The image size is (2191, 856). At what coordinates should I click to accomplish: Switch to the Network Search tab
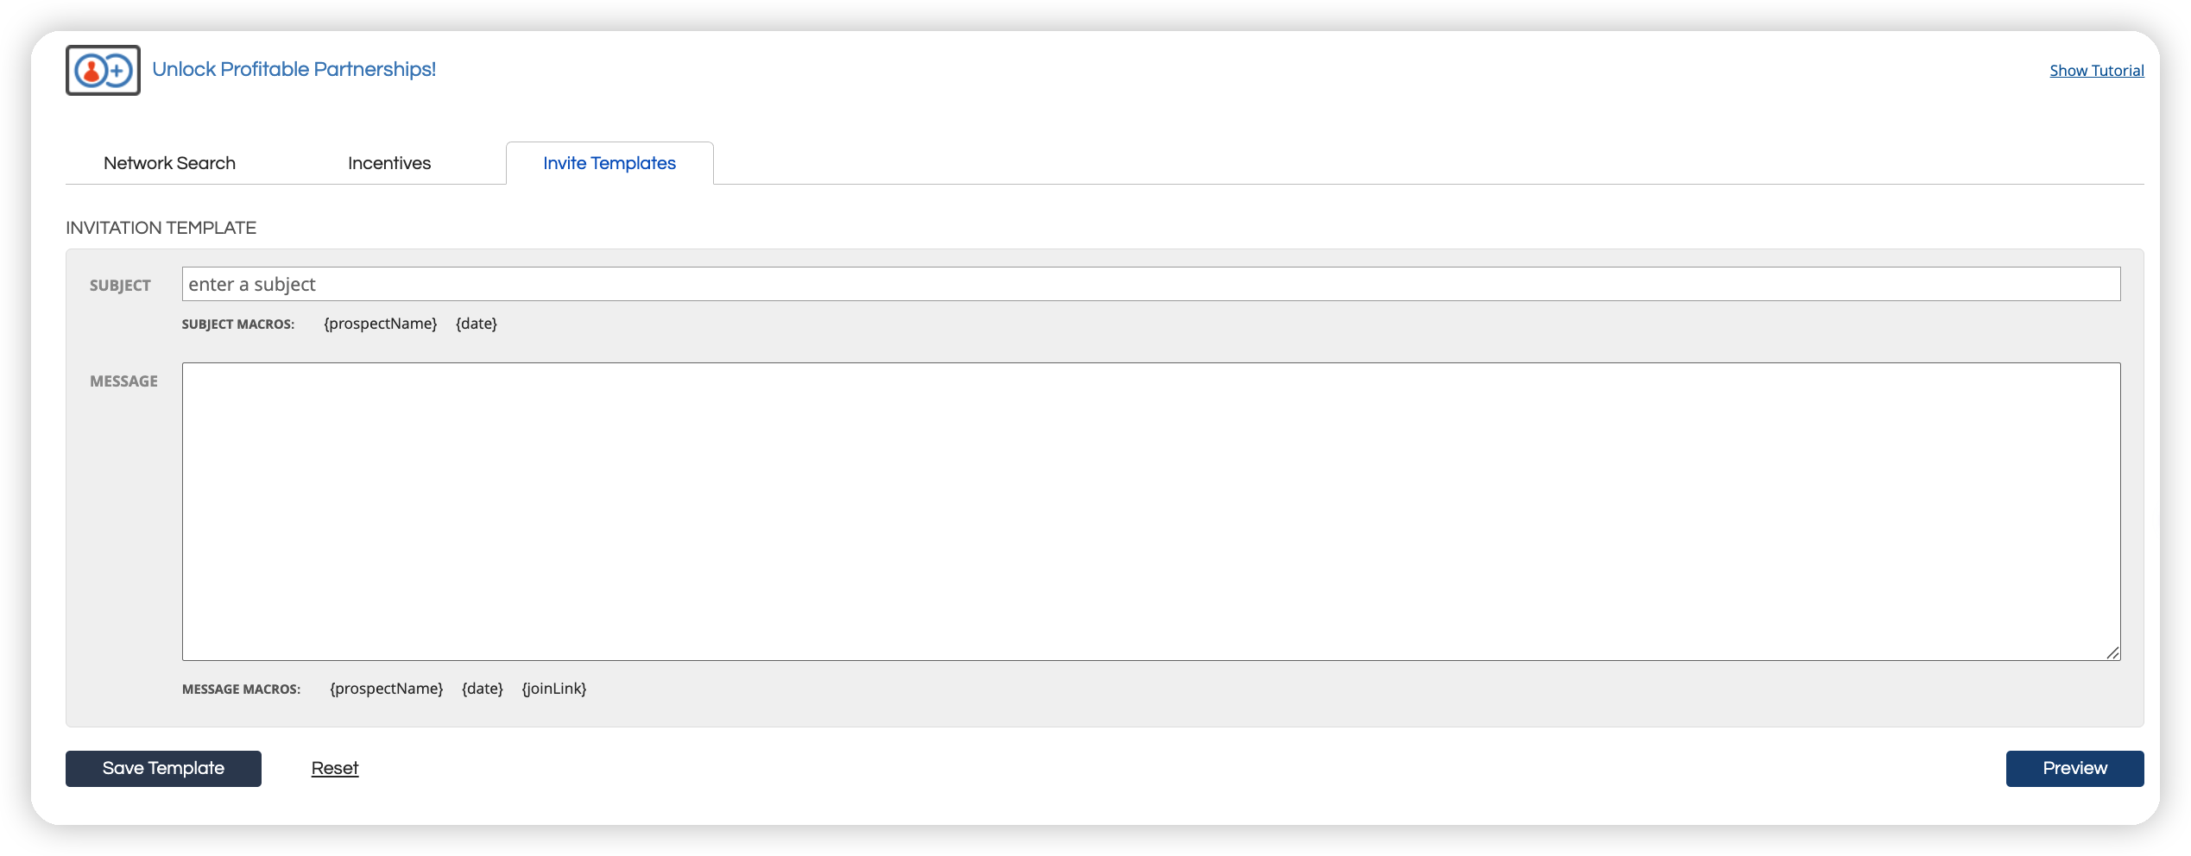(169, 163)
